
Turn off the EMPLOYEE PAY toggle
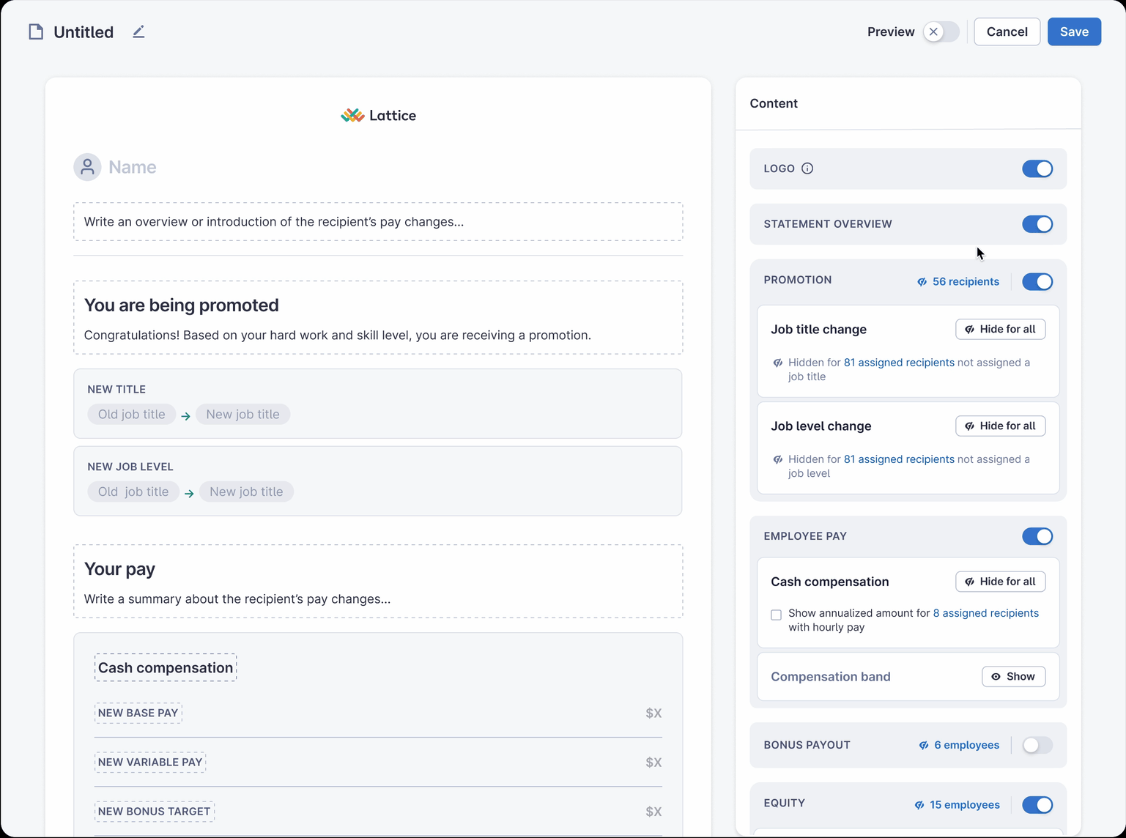click(x=1037, y=536)
